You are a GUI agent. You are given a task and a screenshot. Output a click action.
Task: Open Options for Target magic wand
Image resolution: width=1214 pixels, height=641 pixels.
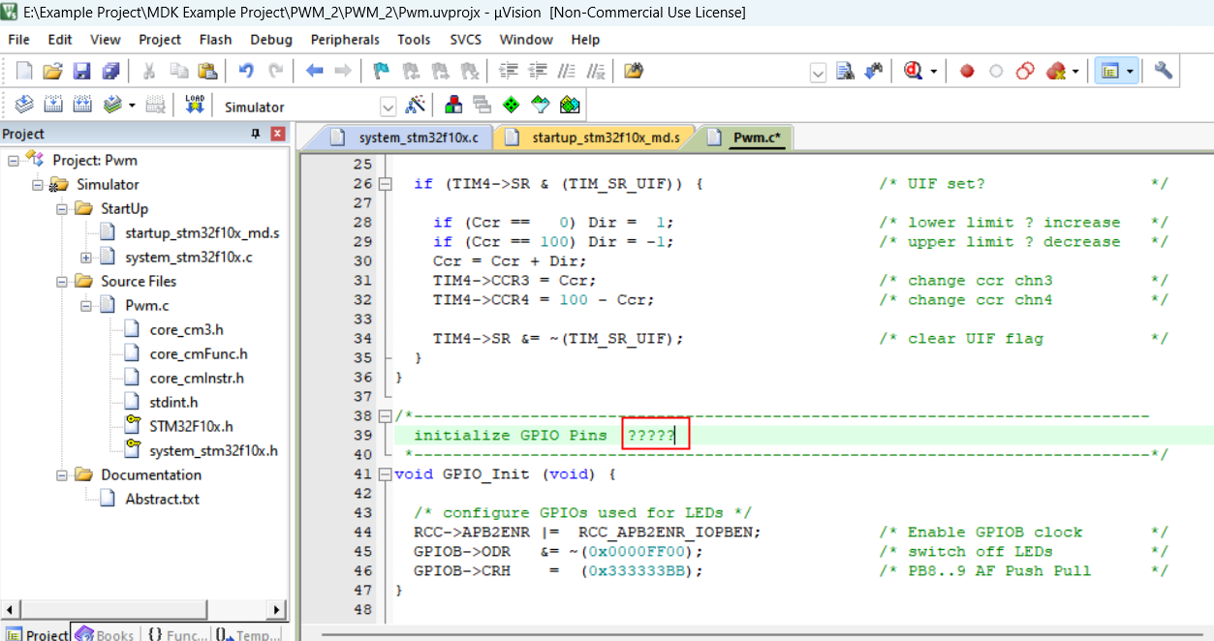(x=416, y=106)
